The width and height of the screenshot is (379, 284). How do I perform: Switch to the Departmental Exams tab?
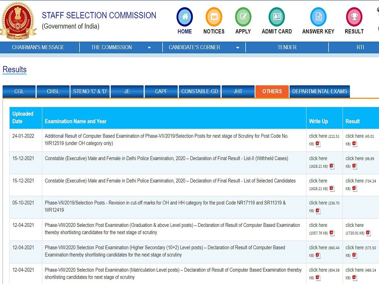click(320, 92)
